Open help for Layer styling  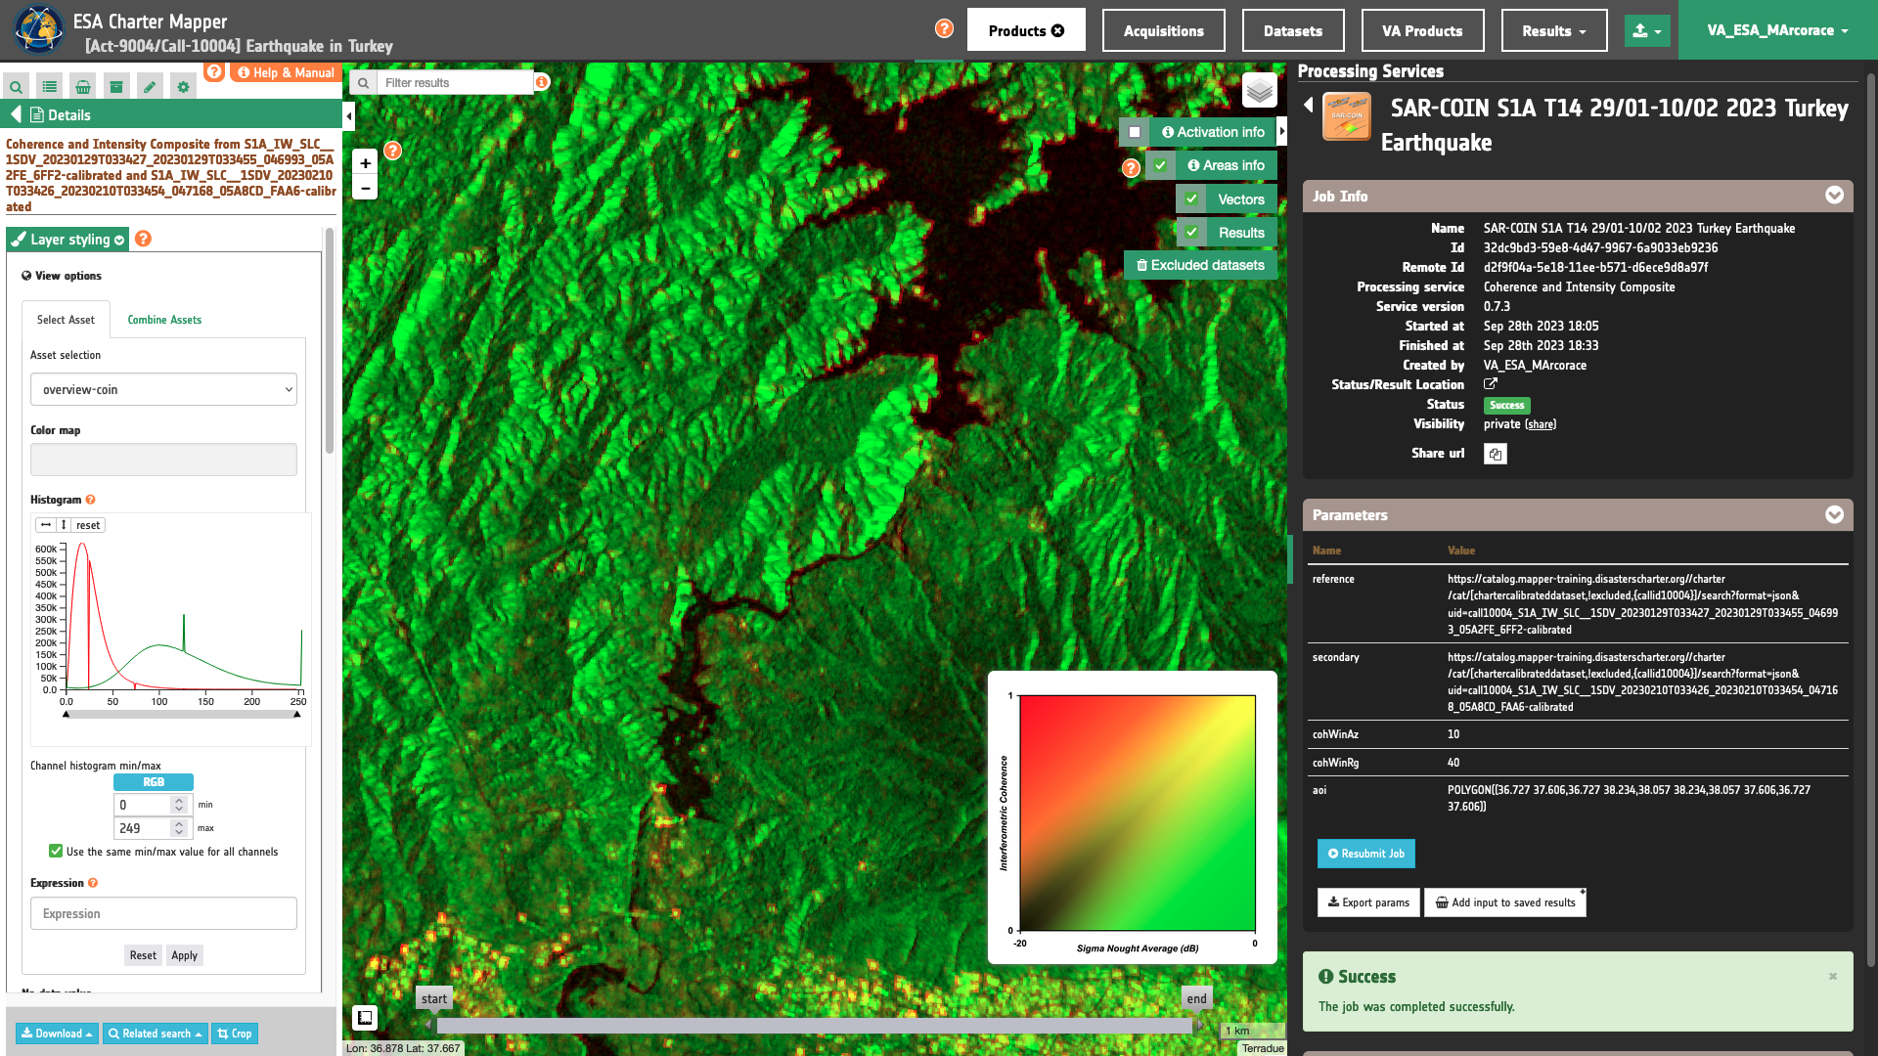(143, 239)
